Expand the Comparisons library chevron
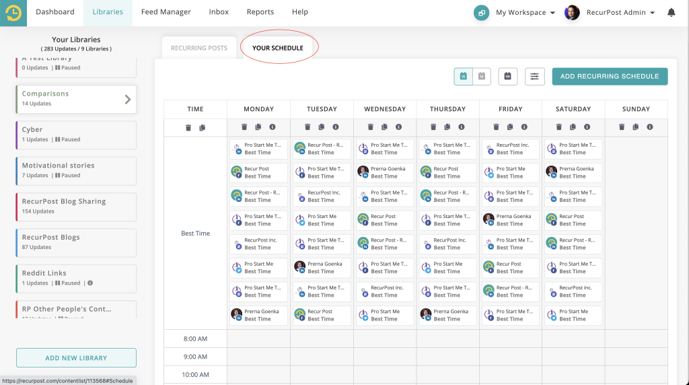Screen dimensions: 689x385 (127, 100)
